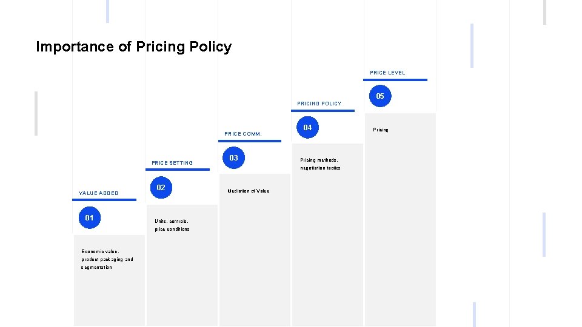Click the gray column beneath the 'Pricing' text
The height and width of the screenshot is (327, 582).
point(400,230)
